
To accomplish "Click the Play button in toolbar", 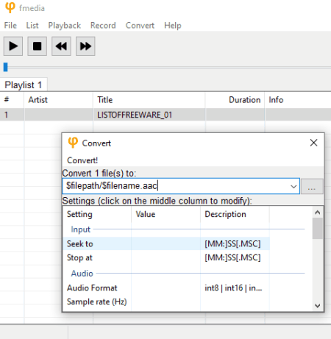I will (13, 46).
